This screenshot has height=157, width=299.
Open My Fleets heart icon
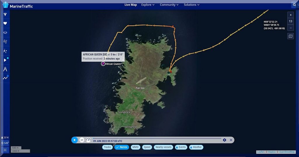coord(5,23)
